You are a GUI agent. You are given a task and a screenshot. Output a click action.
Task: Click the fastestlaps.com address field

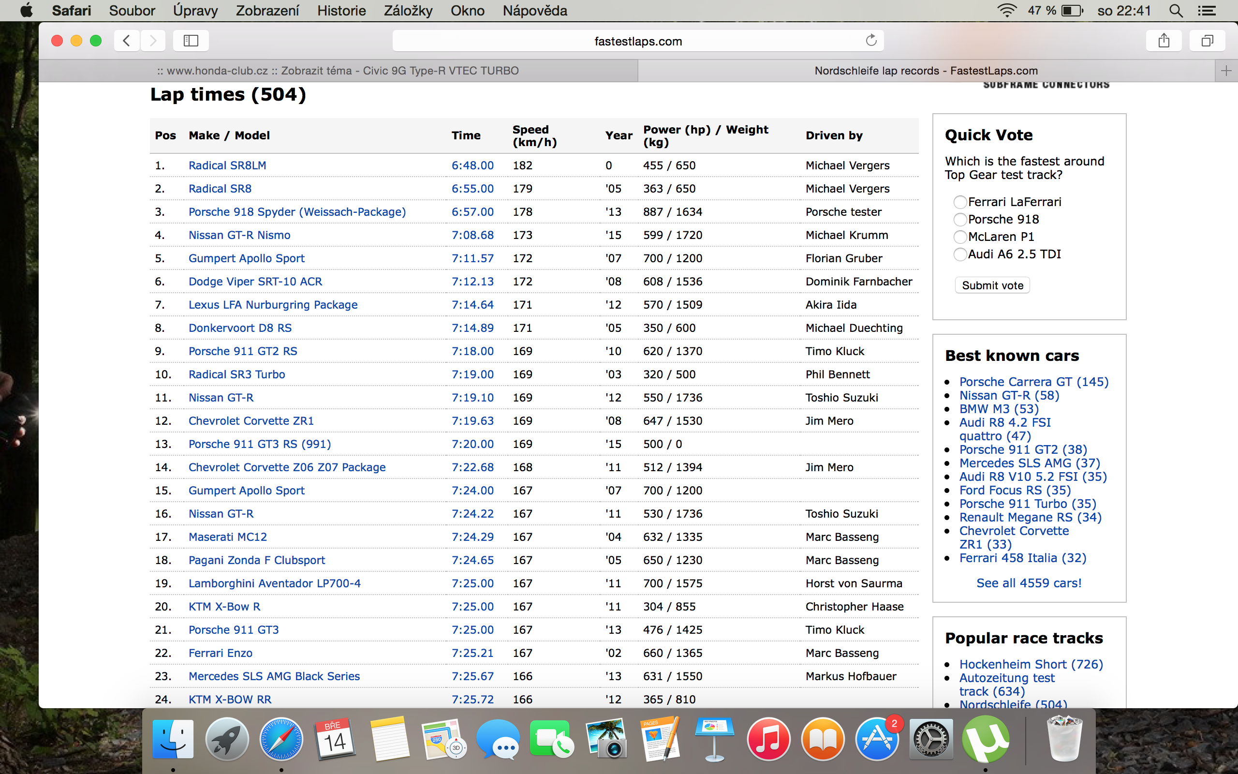[x=637, y=41]
